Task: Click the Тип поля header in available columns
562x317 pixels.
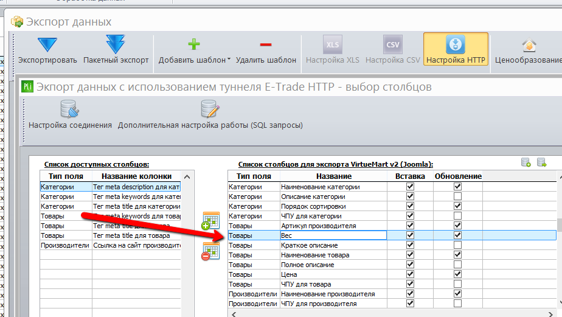Action: pyautogui.click(x=66, y=176)
